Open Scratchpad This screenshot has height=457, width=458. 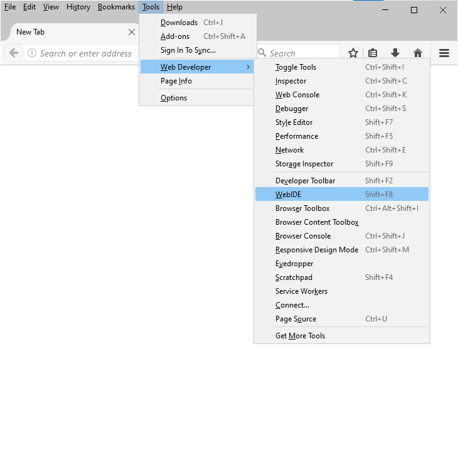[342, 277]
